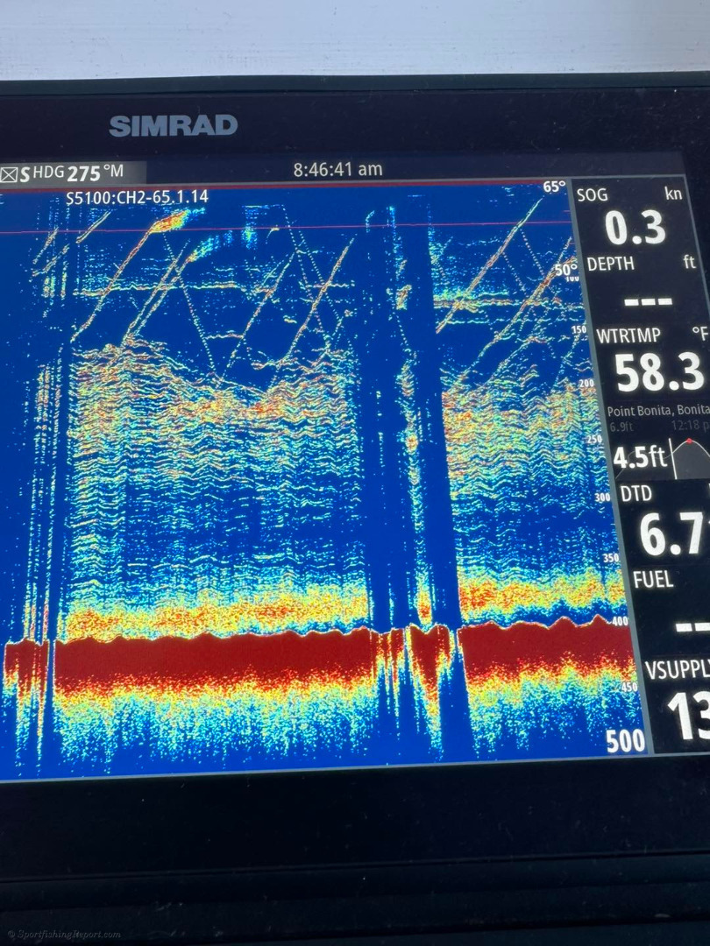Tap the red bottom echo band
Image resolution: width=710 pixels, height=946 pixels.
(219, 657)
